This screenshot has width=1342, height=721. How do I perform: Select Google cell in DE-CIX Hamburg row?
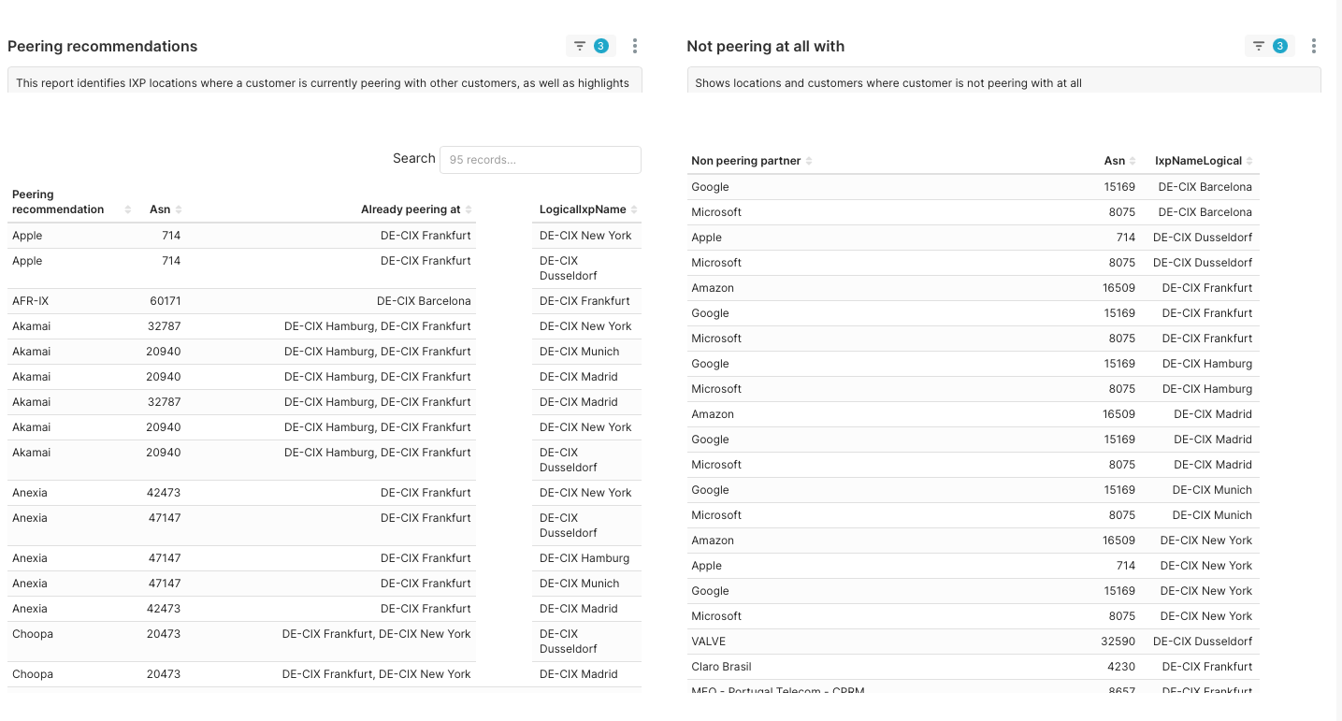(x=710, y=364)
